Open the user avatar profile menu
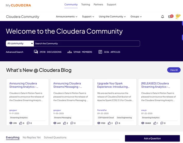 [178, 16]
